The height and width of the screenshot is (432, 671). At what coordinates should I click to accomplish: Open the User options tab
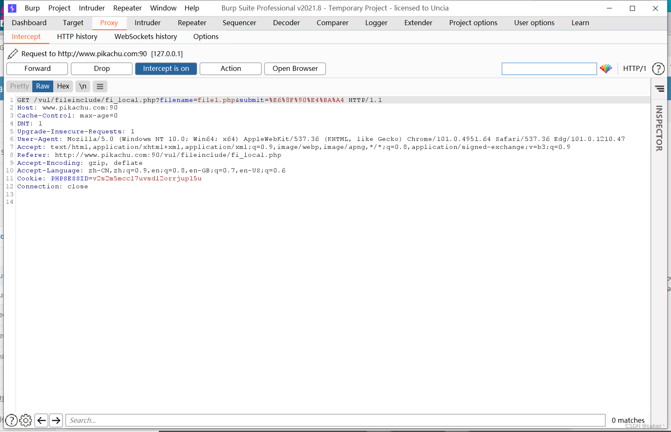click(x=534, y=23)
